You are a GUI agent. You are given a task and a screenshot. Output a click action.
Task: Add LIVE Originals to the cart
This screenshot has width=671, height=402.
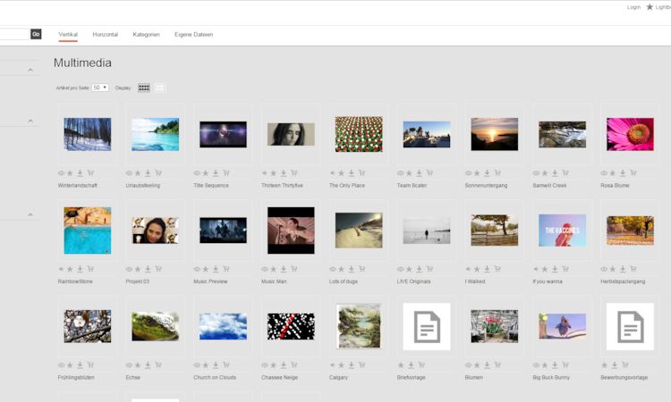(x=429, y=269)
